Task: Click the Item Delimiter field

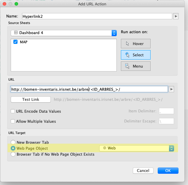Action: point(166,111)
